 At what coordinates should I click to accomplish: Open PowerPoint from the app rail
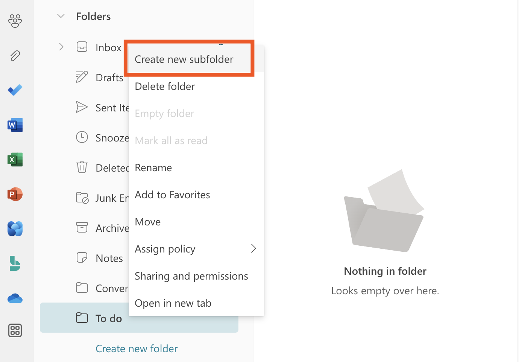click(15, 194)
